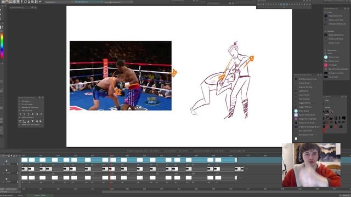Close the floating custom panel with number buttons
The width and height of the screenshot is (351, 197).
point(43,97)
